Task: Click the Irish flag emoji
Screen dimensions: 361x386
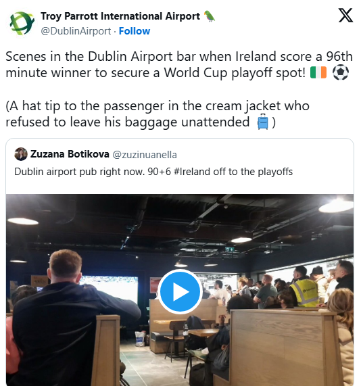Action: pyautogui.click(x=318, y=72)
